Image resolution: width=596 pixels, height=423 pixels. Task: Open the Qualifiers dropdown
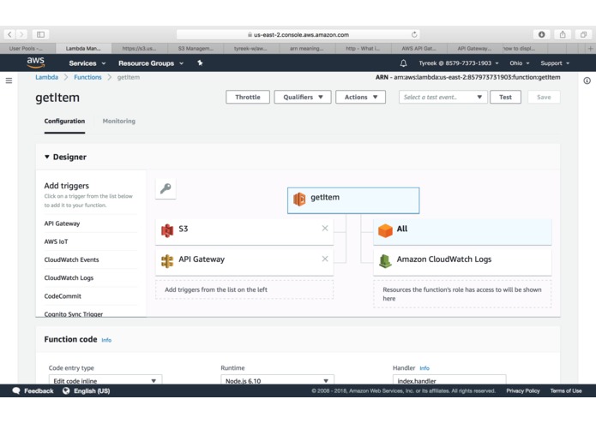(x=303, y=97)
